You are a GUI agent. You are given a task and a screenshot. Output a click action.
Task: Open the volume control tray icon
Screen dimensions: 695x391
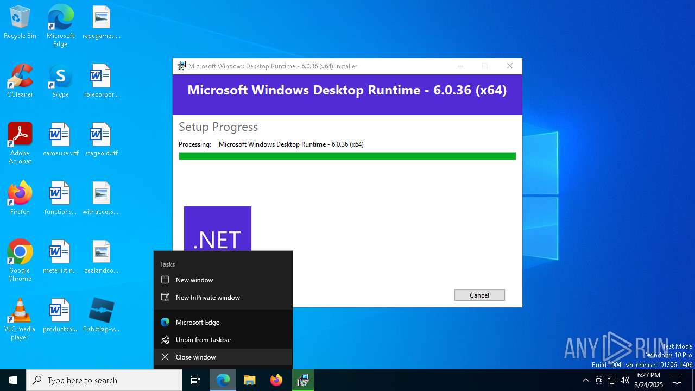tap(625, 380)
